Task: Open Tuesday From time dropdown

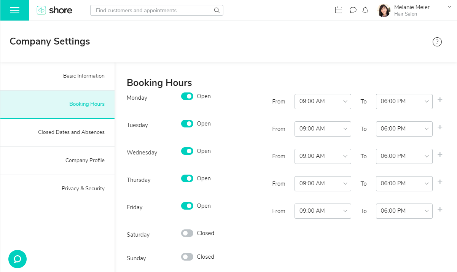Action: (323, 129)
